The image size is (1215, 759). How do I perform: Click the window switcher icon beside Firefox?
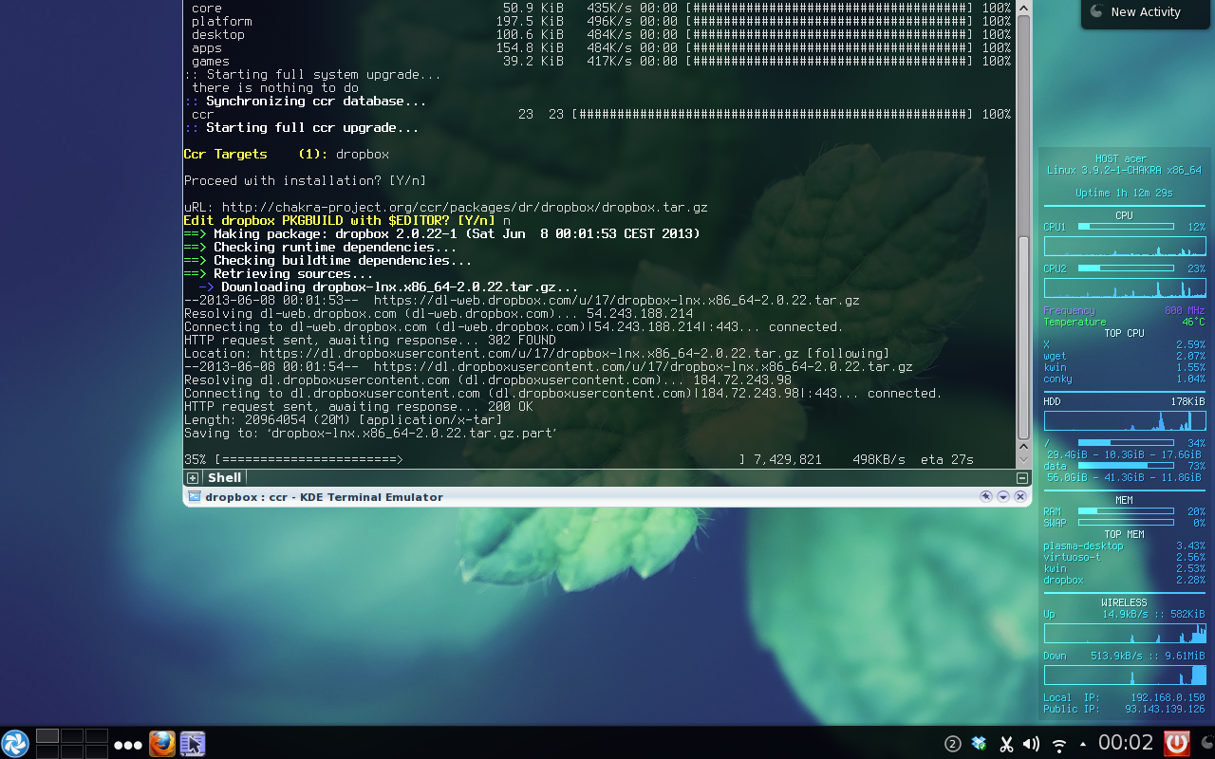point(193,743)
